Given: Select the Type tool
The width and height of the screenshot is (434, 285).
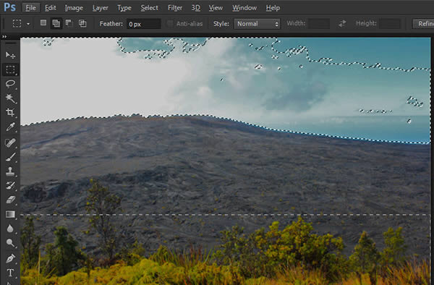Looking at the screenshot, I should 10,273.
